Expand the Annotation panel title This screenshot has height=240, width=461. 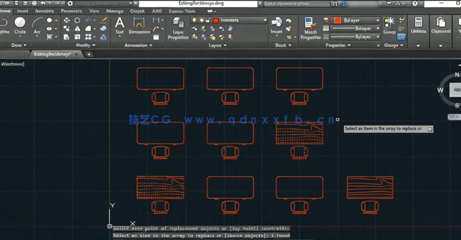138,45
